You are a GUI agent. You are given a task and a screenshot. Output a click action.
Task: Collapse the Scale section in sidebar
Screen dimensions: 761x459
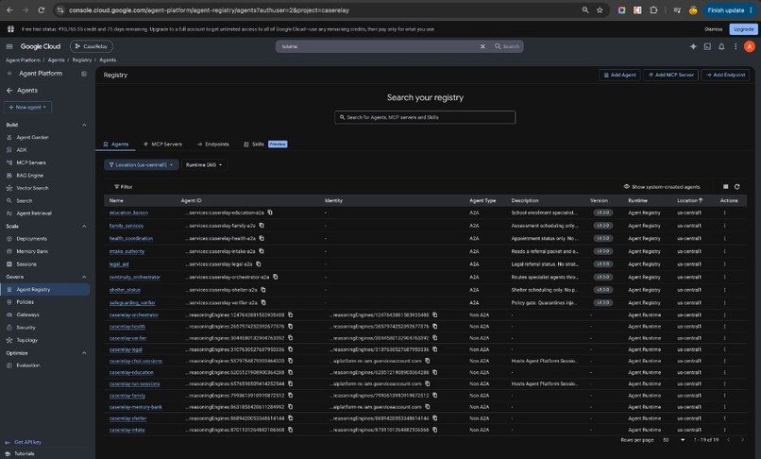point(84,227)
